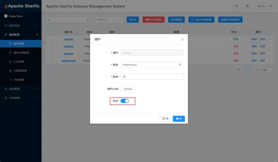Click the red 删除勾选数据 button
Image resolution: width=278 pixels, height=162 pixels.
(x=153, y=19)
